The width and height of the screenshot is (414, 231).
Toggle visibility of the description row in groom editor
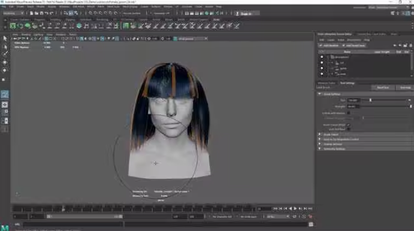pyautogui.click(x=322, y=57)
